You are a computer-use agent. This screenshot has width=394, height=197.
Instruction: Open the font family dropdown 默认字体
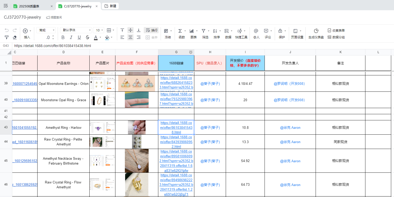tap(76, 30)
